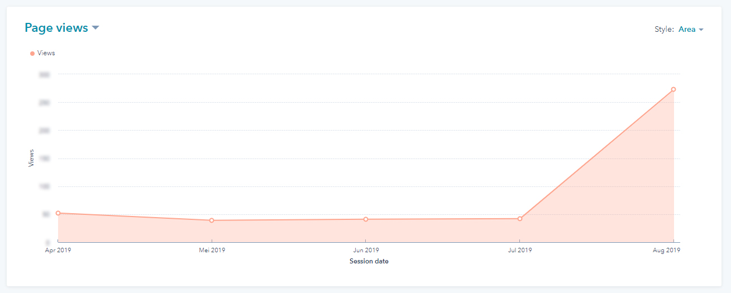Viewport: 731px width, 293px height.
Task: Click the vertical Views axis title
Action: tap(31, 158)
